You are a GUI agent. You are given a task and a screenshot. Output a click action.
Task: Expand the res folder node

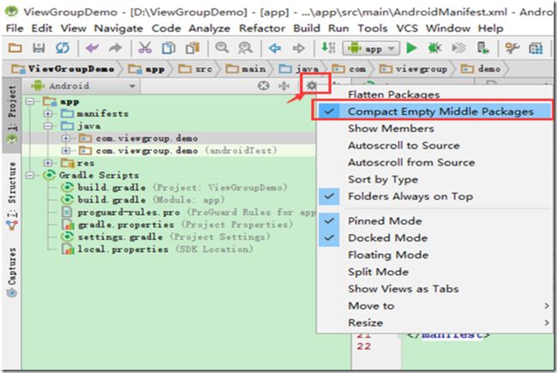click(x=48, y=163)
